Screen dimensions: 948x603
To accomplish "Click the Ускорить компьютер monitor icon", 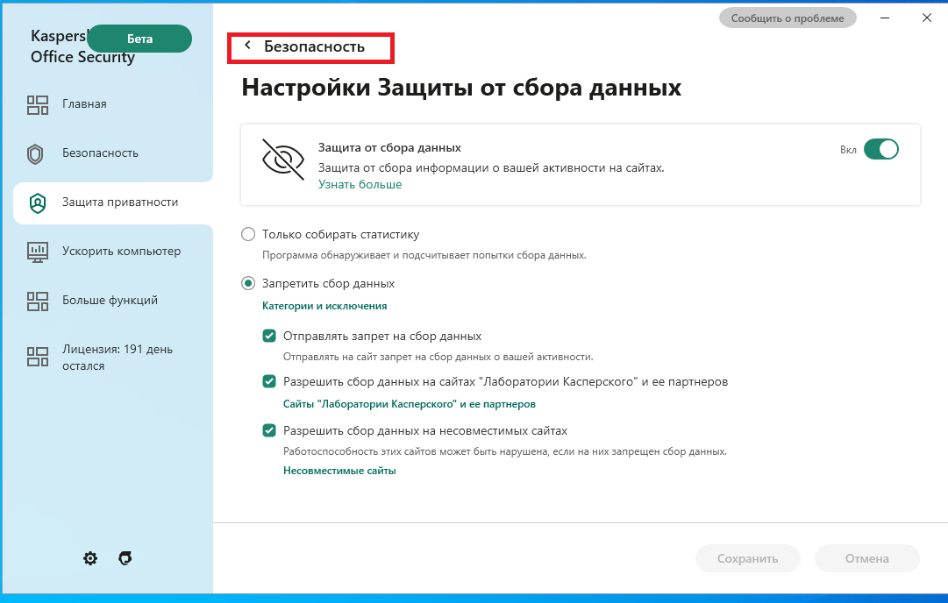I will (38, 252).
